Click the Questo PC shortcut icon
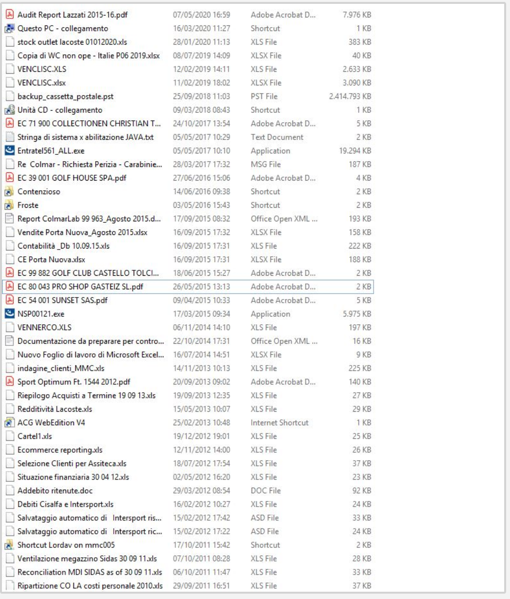Screen dimensions: 510x599 tap(9, 28)
